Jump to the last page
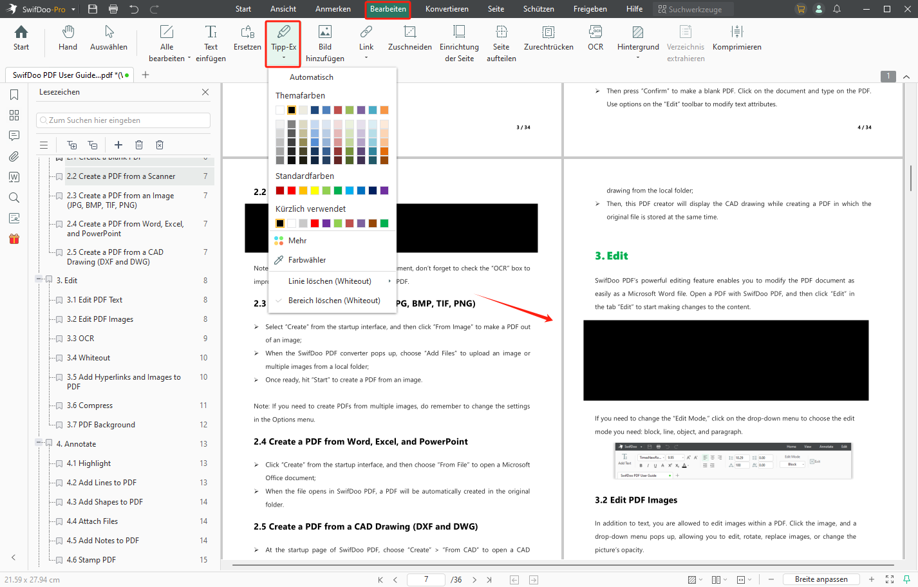The height and width of the screenshot is (587, 918). [489, 580]
